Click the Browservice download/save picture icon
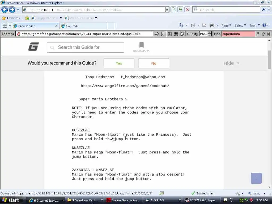Screen dimensions: 272x204 [170, 34]
